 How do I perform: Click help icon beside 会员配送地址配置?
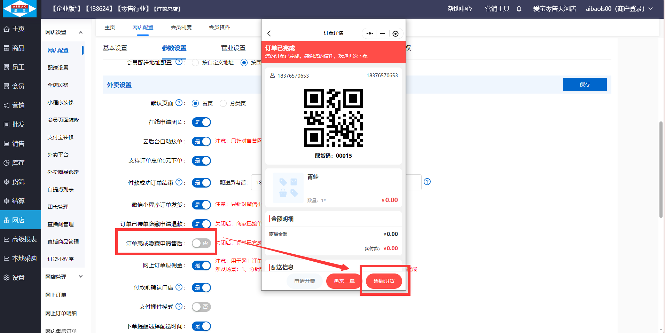[x=179, y=62]
